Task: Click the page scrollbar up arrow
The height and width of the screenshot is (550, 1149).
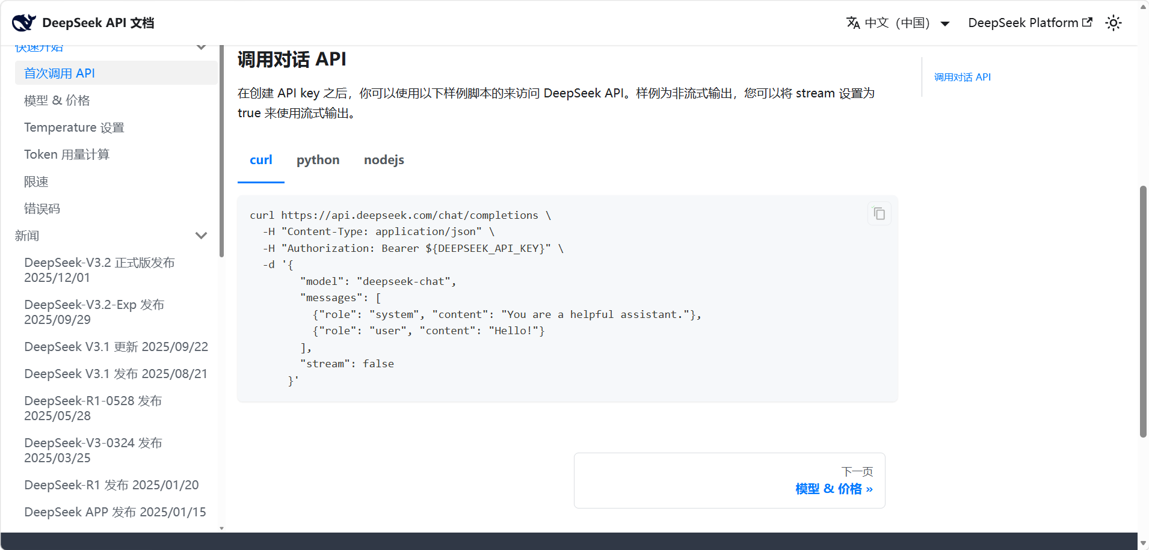Action: click(1143, 7)
